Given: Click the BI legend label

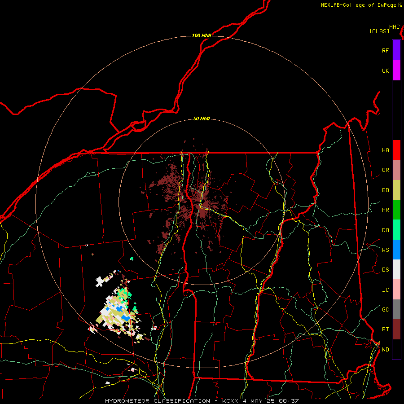Looking at the screenshot, I should pos(385,329).
